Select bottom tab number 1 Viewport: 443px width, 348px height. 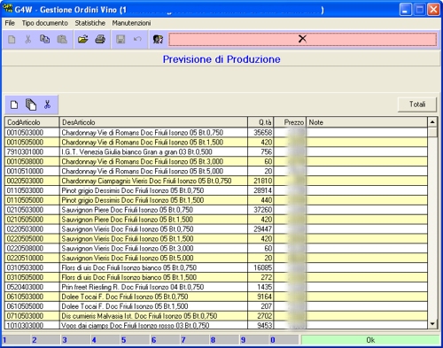[x=16, y=340]
